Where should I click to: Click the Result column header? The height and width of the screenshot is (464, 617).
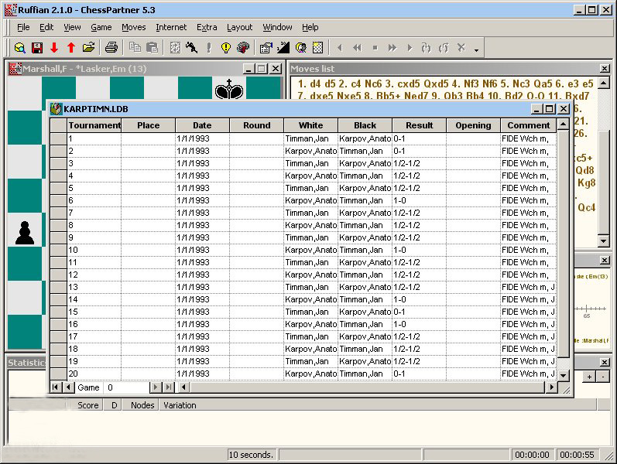tap(419, 125)
